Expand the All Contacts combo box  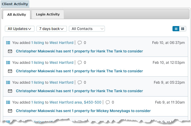coord(87,29)
